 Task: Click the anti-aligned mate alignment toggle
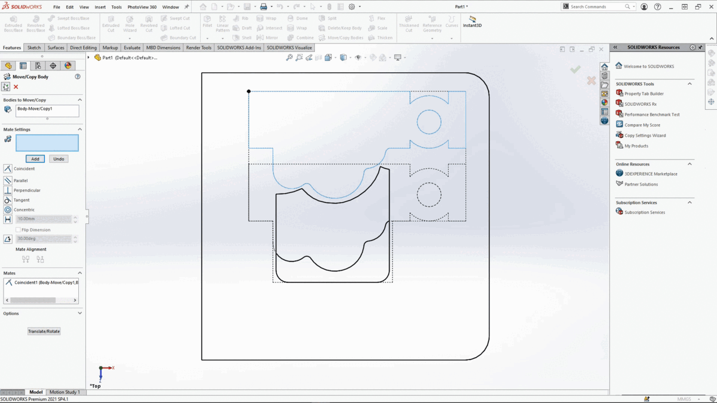coord(40,259)
